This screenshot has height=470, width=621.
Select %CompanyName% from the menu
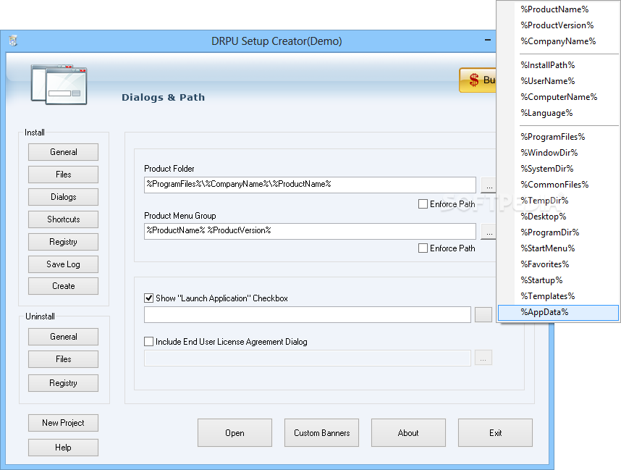tap(559, 41)
